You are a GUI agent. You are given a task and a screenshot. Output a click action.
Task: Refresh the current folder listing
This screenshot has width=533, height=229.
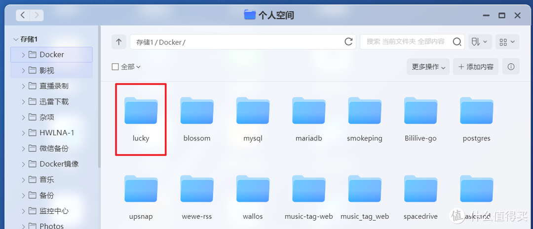pos(348,42)
